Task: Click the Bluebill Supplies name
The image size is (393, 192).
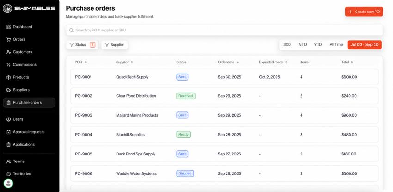Action: tap(130, 135)
